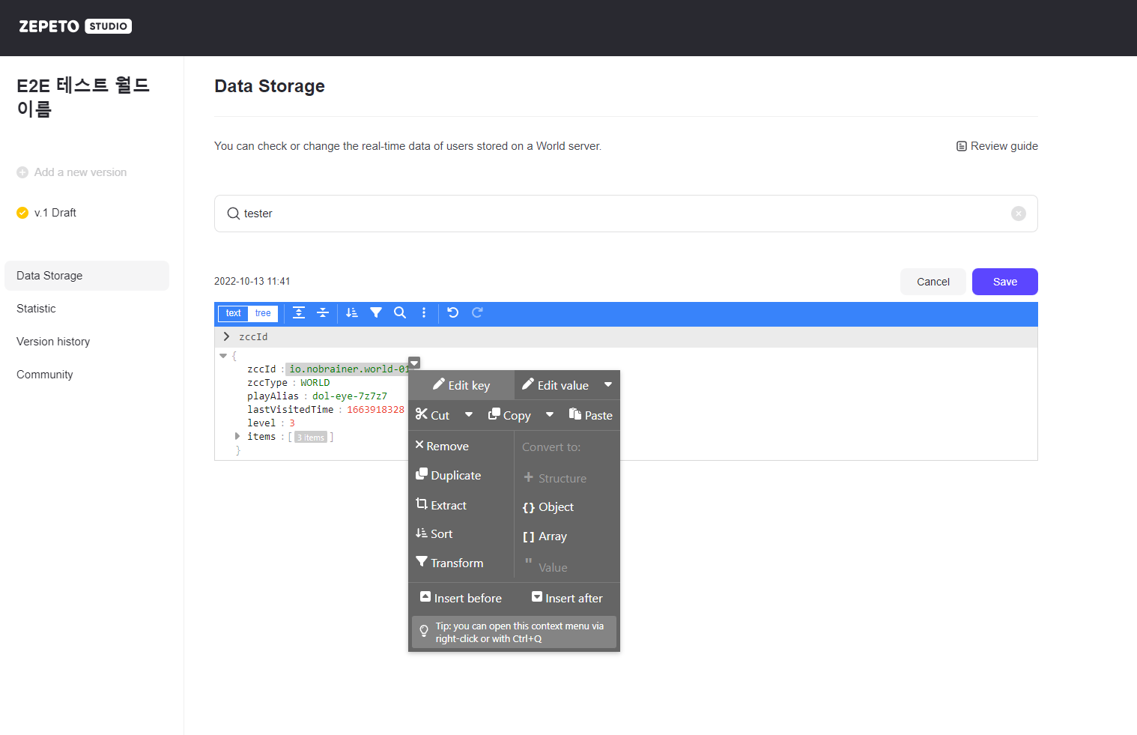Viewport: 1137px width, 735px height.
Task: Expand all fields in JSON editor
Action: point(299,313)
